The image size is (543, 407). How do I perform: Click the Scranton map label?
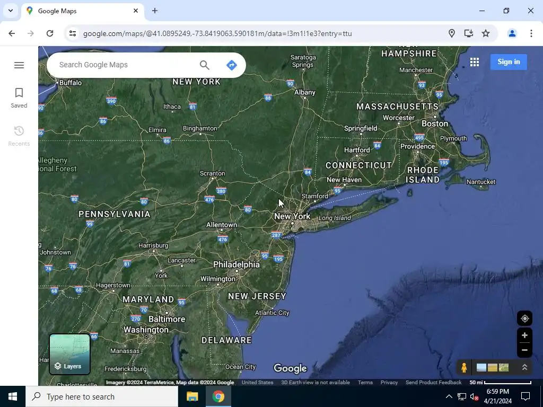coord(212,173)
